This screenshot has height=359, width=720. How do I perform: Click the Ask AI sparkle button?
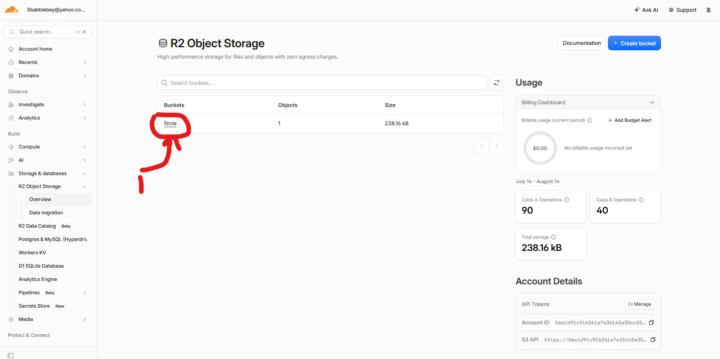click(646, 10)
